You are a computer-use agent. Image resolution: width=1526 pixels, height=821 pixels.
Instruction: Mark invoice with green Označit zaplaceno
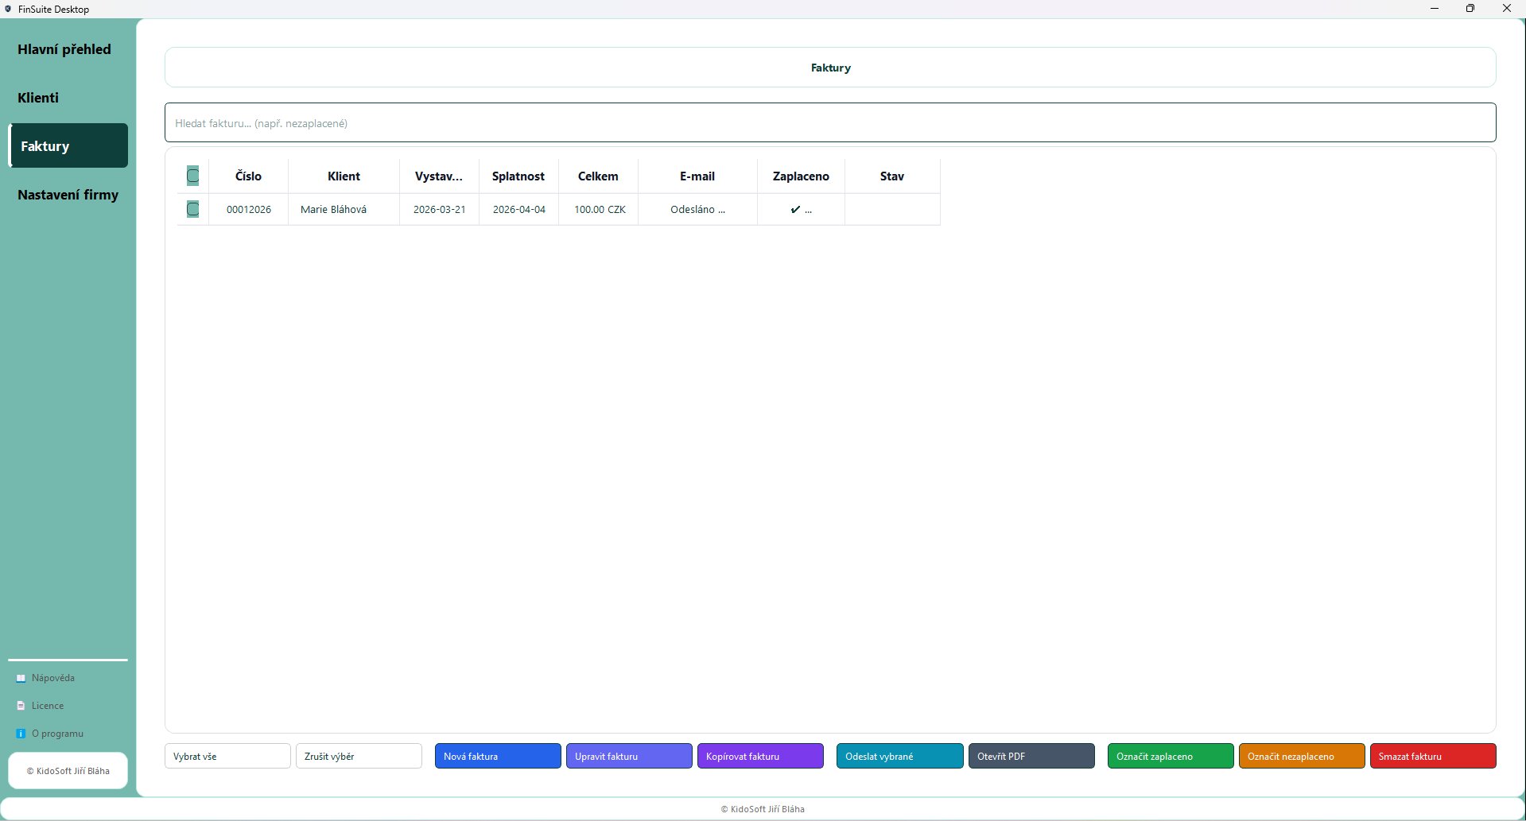click(1170, 756)
